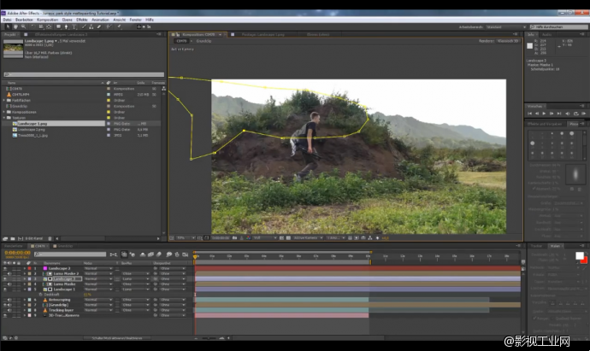Toggle transparency grid in viewer footer

click(x=288, y=238)
